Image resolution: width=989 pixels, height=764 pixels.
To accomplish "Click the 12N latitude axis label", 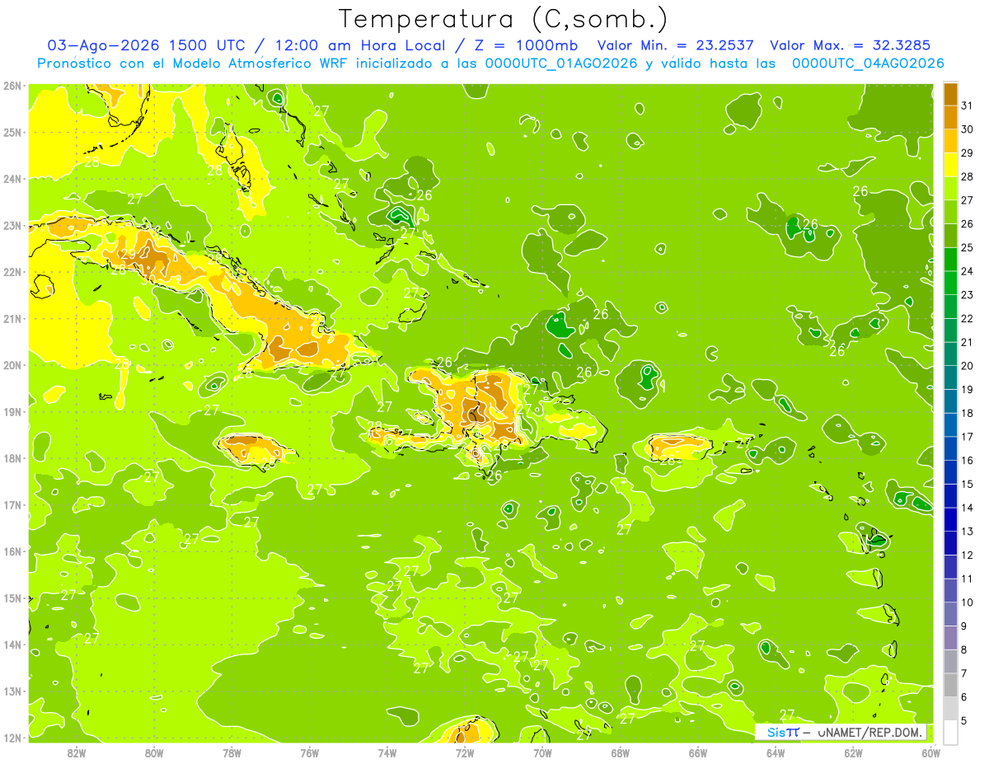I will [x=12, y=738].
